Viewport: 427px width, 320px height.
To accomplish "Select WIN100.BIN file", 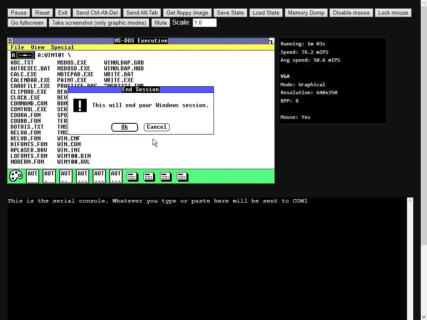I will coord(74,156).
